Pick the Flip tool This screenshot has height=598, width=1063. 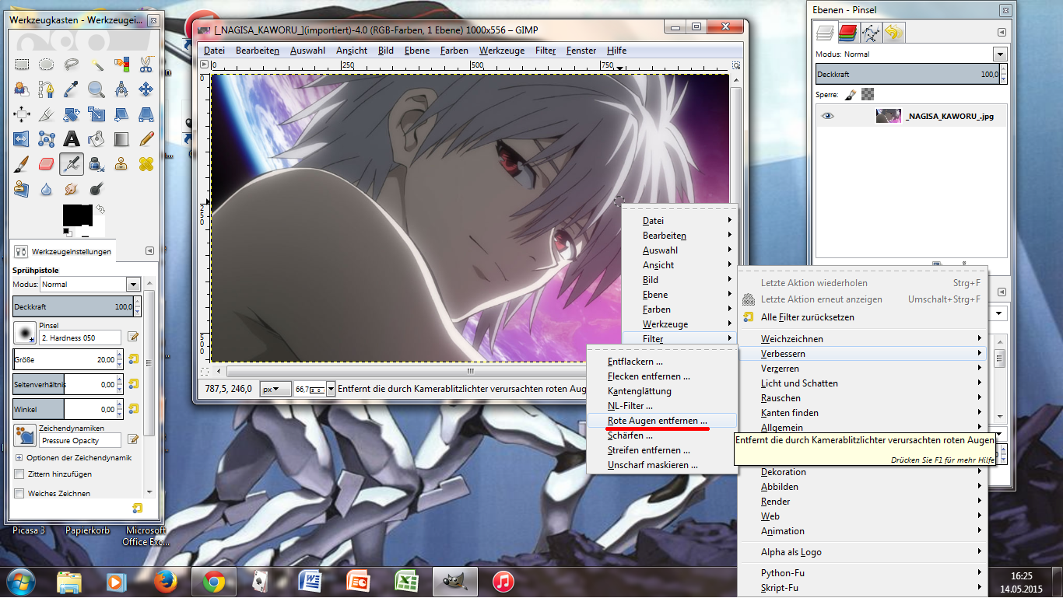[x=22, y=139]
